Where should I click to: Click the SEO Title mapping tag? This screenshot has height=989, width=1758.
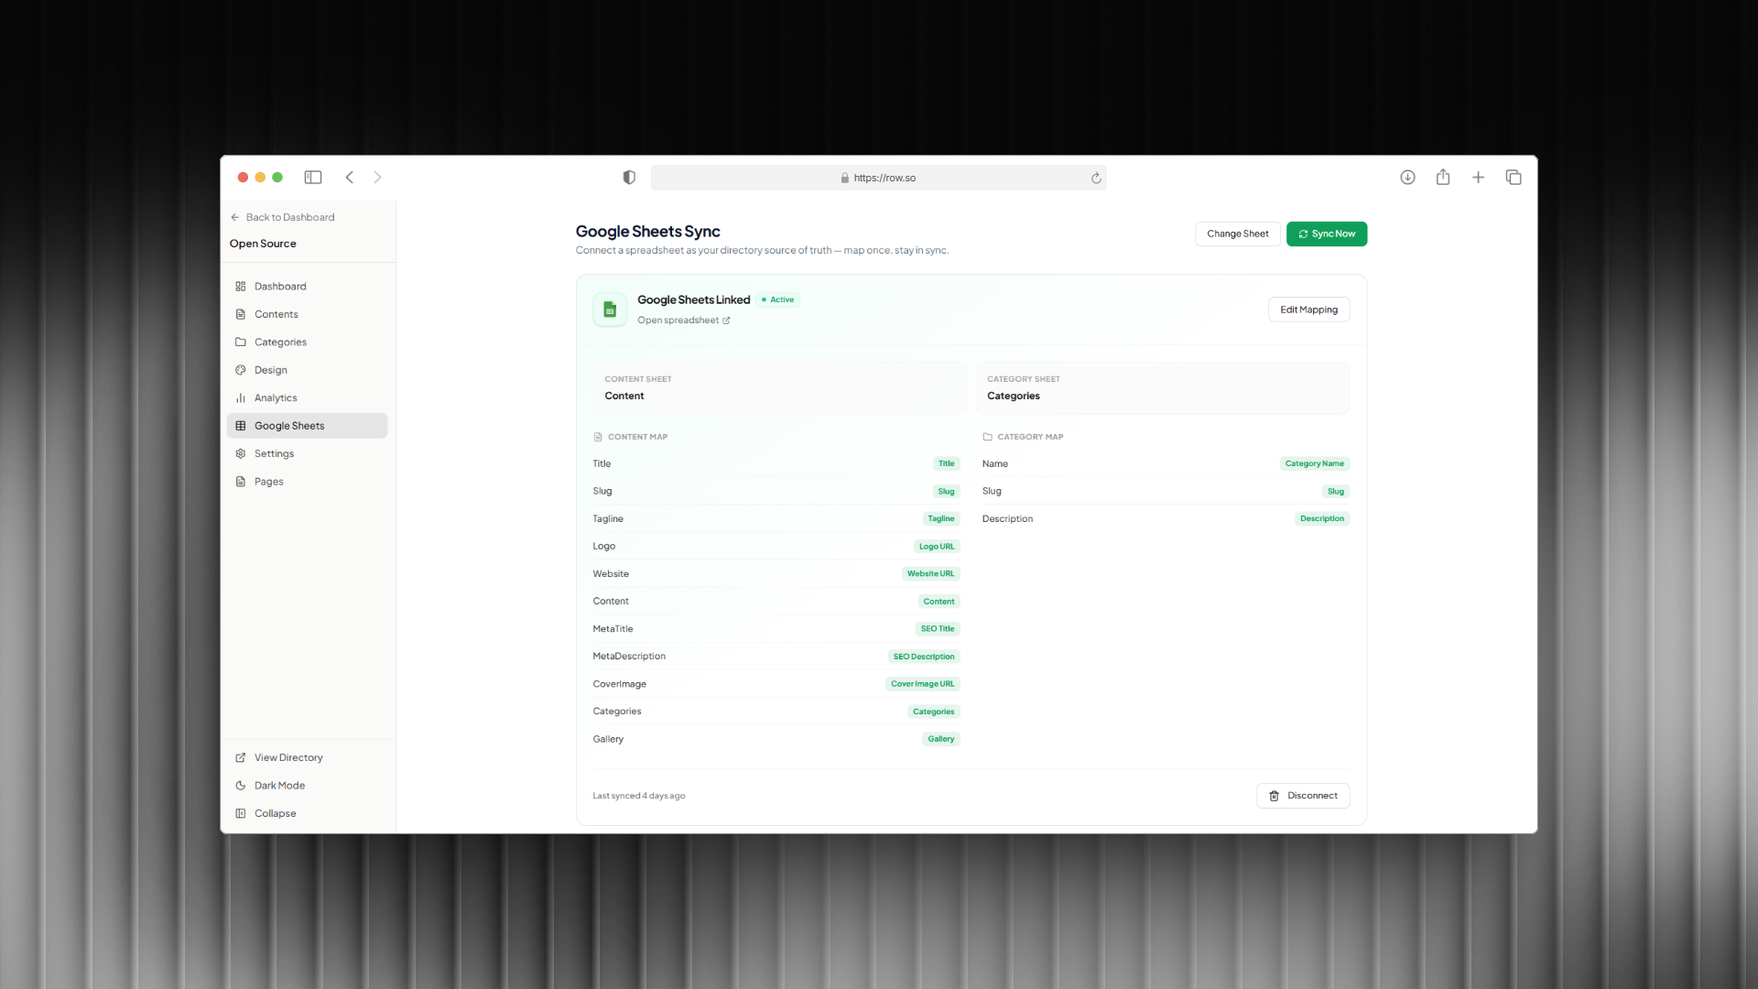[x=938, y=629]
